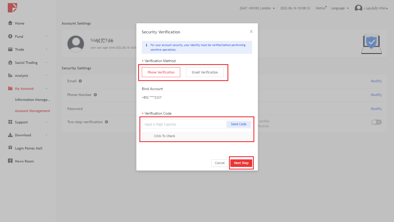Click the Home icon in sidebar
Image resolution: width=394 pixels, height=222 pixels.
click(x=10, y=23)
